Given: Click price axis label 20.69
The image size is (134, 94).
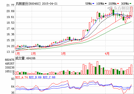Looking at the screenshot, I should point(10,11).
